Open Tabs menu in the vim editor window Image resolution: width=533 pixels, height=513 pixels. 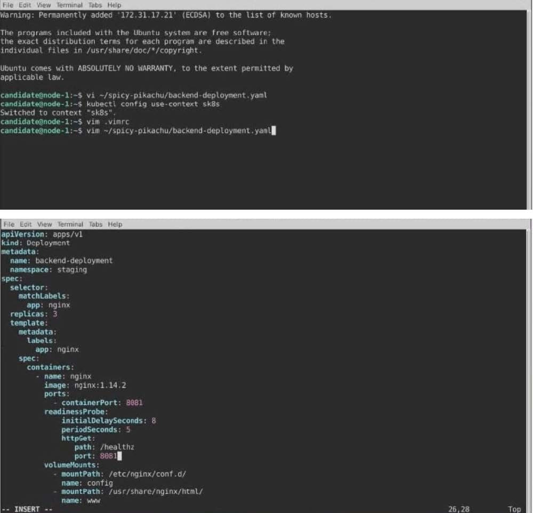95,224
